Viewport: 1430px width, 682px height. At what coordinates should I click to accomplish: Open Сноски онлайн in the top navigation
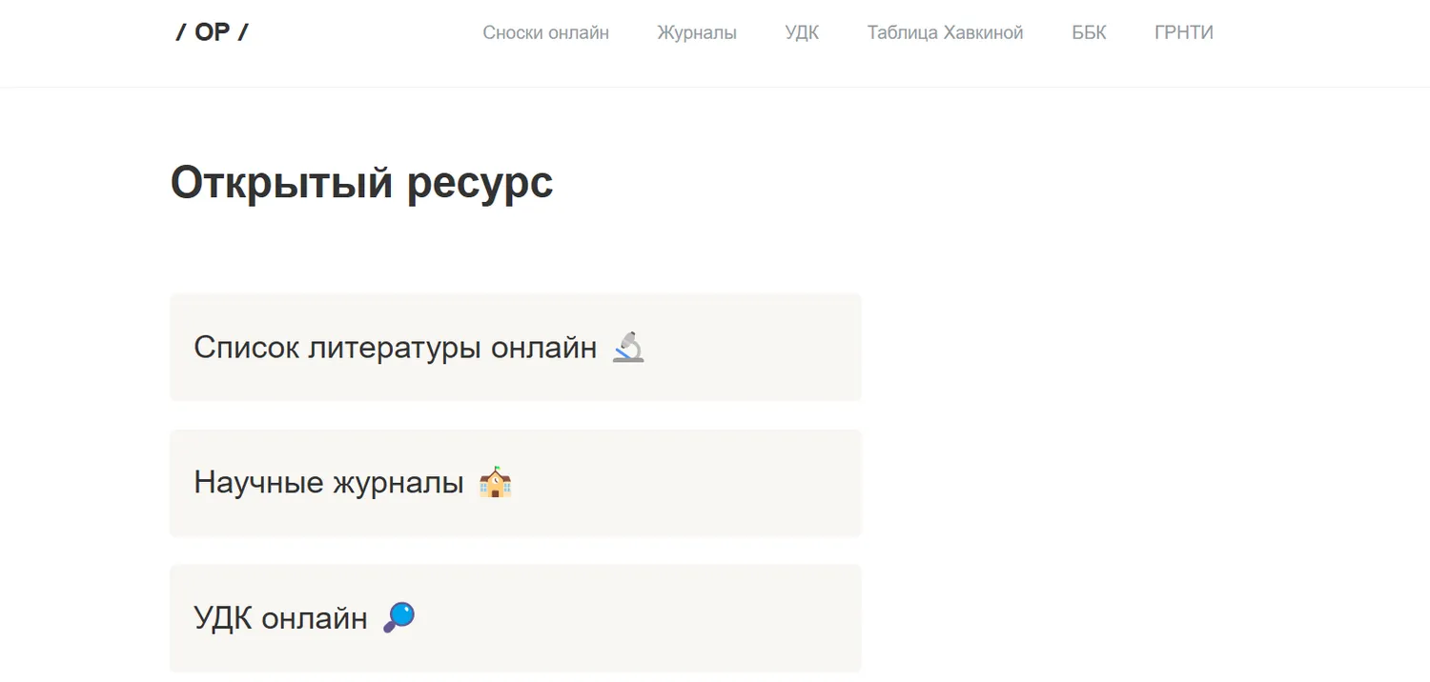[x=545, y=32]
